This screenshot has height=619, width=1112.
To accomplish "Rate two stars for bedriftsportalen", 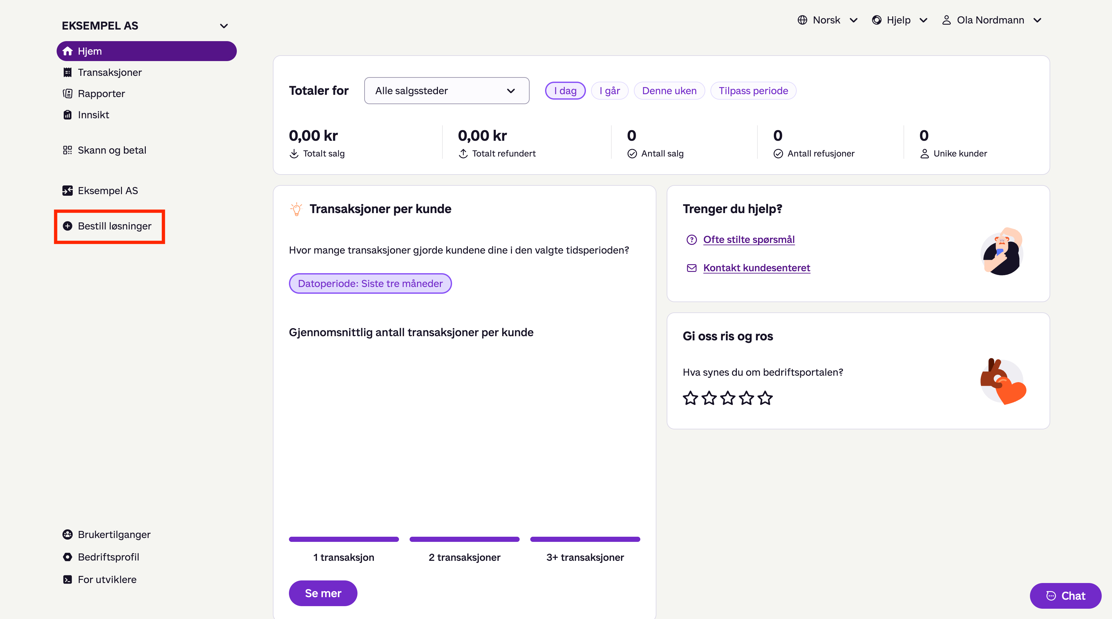I will coord(709,398).
